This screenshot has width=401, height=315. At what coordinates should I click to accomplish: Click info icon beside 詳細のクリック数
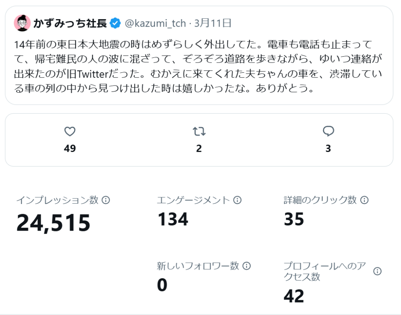364,200
